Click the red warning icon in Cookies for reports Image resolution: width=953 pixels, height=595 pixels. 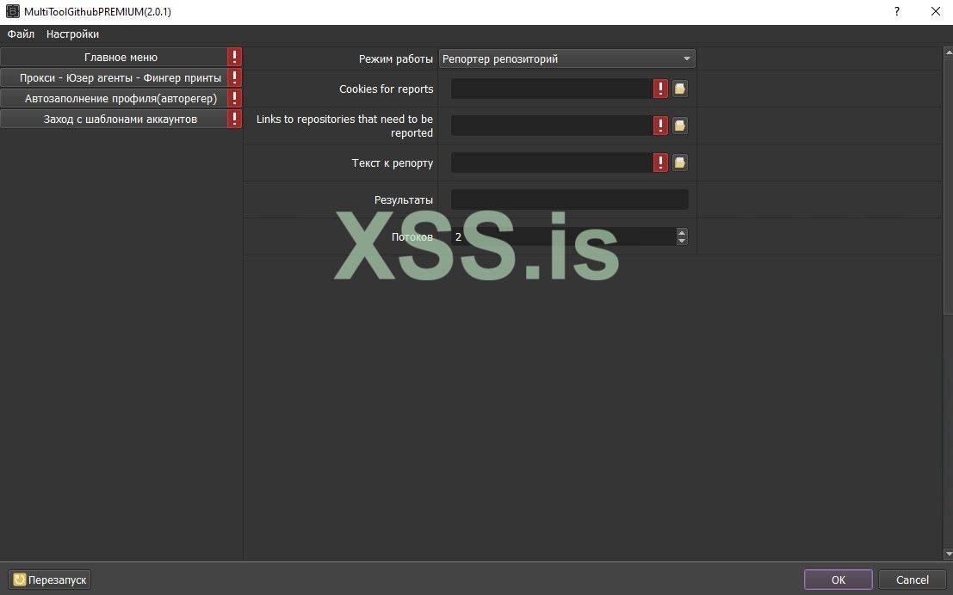pos(660,89)
